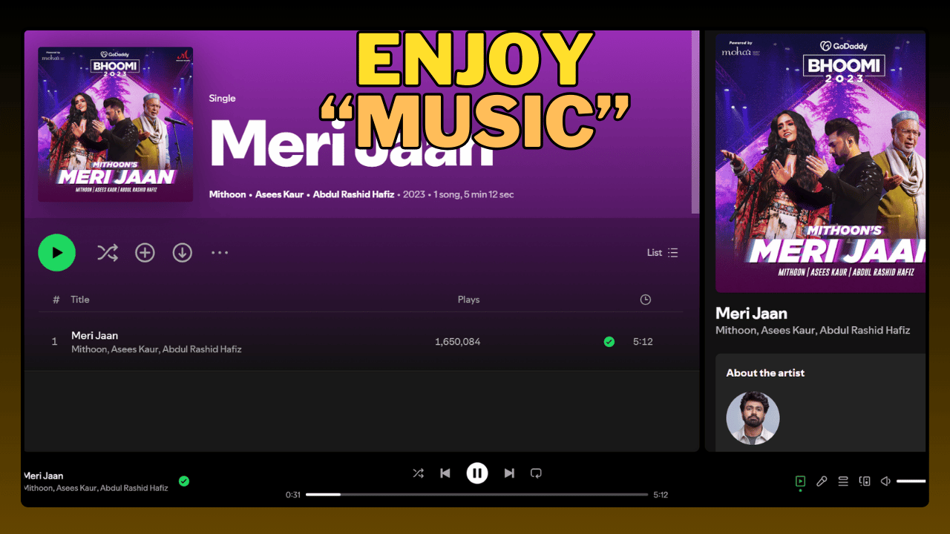950x534 pixels.
Task: Click the clock duration column icon
Action: click(x=646, y=300)
